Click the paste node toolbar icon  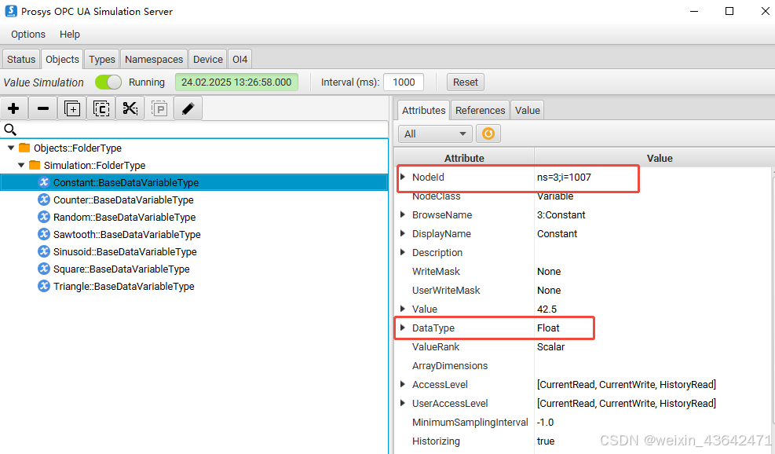click(159, 108)
